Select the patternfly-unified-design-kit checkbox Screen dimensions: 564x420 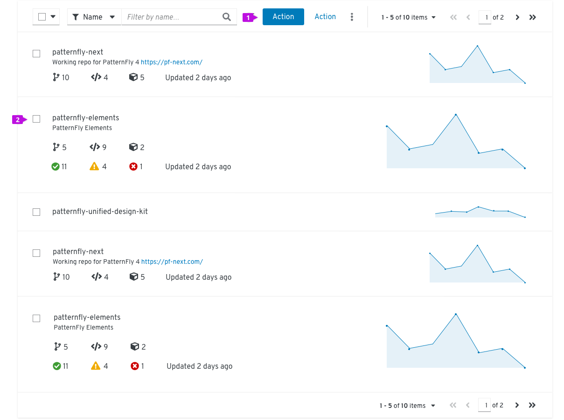[x=36, y=212]
